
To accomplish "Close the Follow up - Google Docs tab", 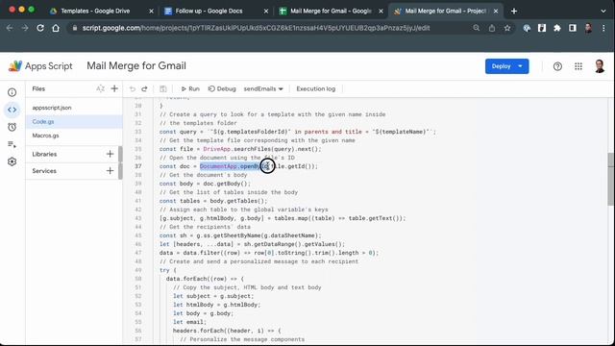I will [x=266, y=12].
